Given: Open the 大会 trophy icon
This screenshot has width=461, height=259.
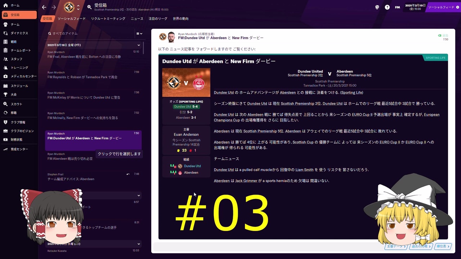Looking at the screenshot, I should coord(5,95).
